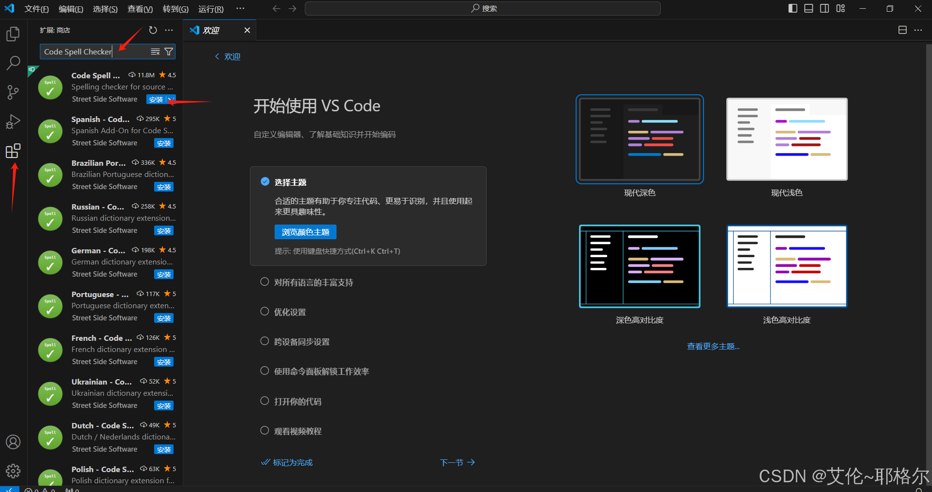Open the 查看(V) menu
The image size is (932, 492).
click(x=140, y=9)
